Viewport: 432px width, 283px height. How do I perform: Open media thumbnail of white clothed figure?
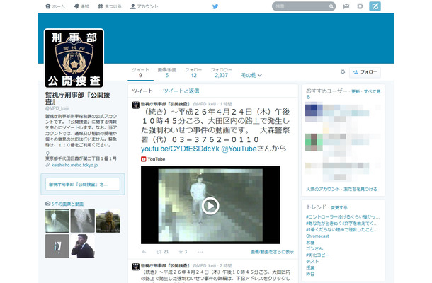pyautogui.click(x=83, y=221)
